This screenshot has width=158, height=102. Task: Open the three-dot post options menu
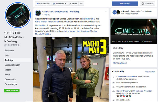(106, 11)
